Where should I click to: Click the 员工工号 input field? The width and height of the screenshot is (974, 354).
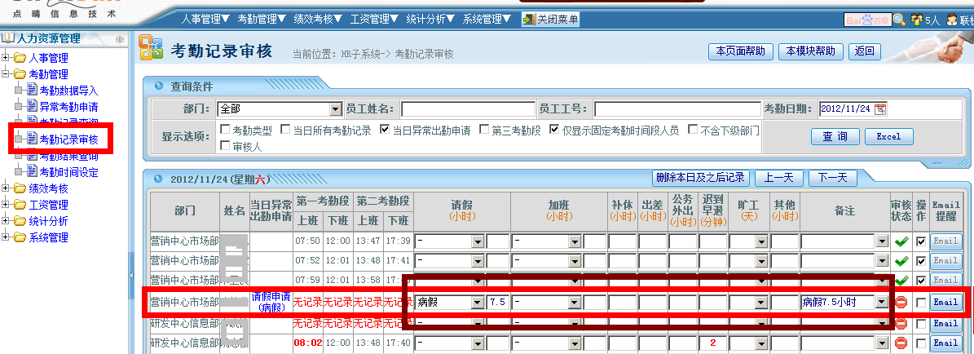677,109
